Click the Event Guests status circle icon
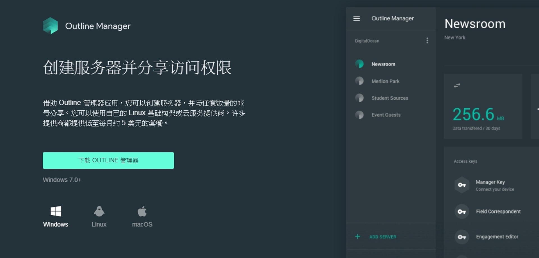This screenshot has width=539, height=258. point(359,115)
